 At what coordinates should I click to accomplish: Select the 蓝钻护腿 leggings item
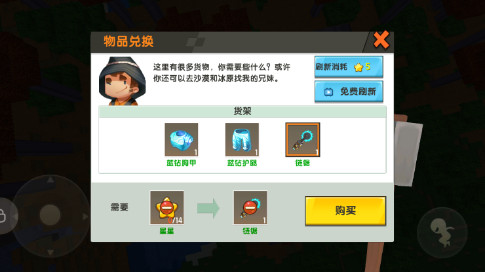[x=242, y=139]
